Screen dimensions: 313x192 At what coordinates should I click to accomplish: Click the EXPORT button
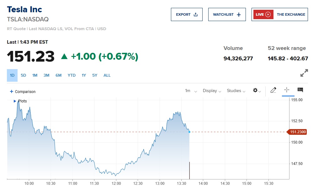click(187, 14)
